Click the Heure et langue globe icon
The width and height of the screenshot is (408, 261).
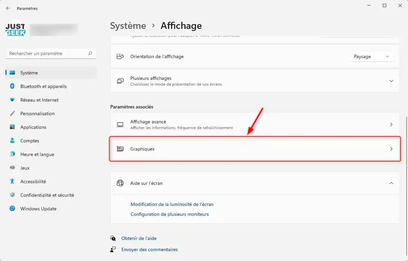tap(12, 154)
